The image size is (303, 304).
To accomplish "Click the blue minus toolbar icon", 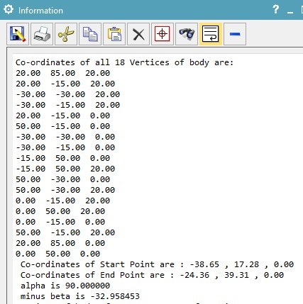I will (x=235, y=34).
